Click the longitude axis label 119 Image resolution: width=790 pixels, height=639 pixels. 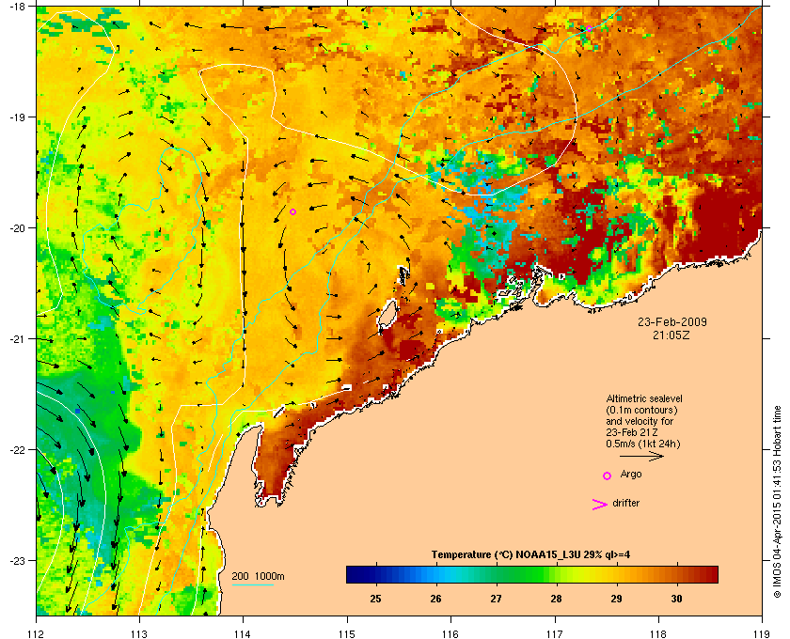pos(763,634)
